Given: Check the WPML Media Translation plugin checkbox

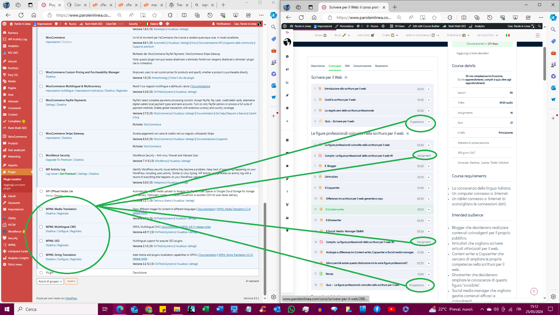Looking at the screenshot, I should tap(41, 209).
